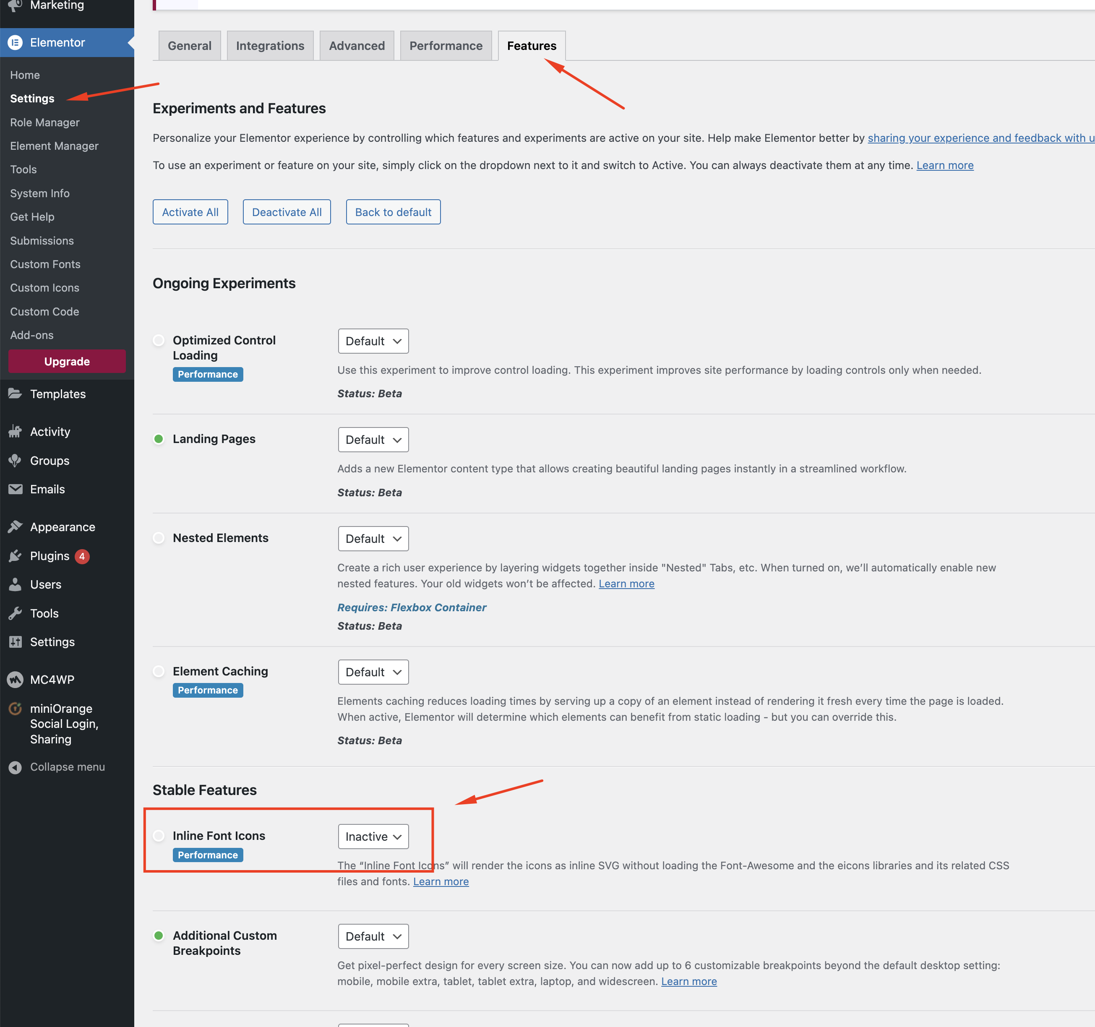The height and width of the screenshot is (1027, 1095).
Task: Click Inline Font Icons status indicator
Action: tap(159, 836)
